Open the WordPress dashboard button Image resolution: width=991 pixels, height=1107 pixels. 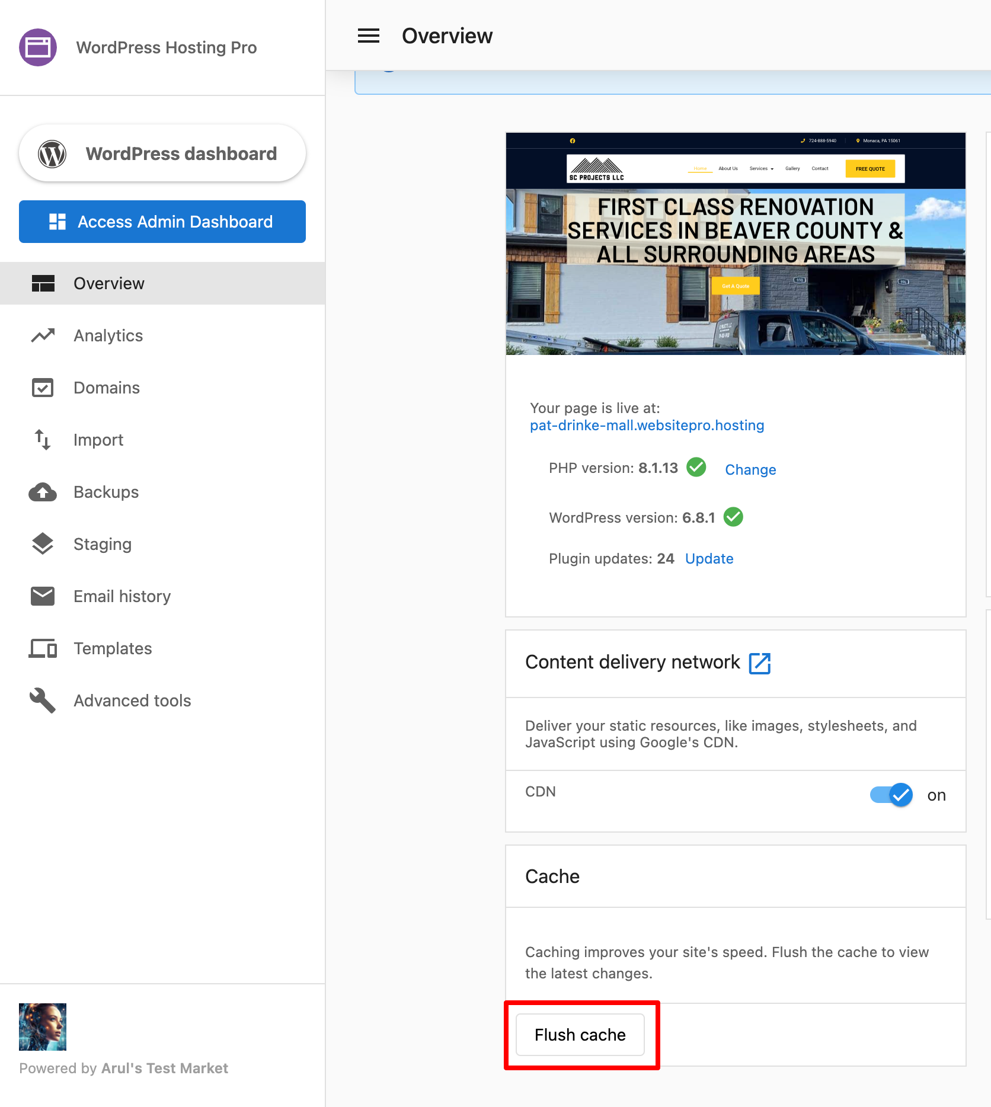[x=162, y=153]
